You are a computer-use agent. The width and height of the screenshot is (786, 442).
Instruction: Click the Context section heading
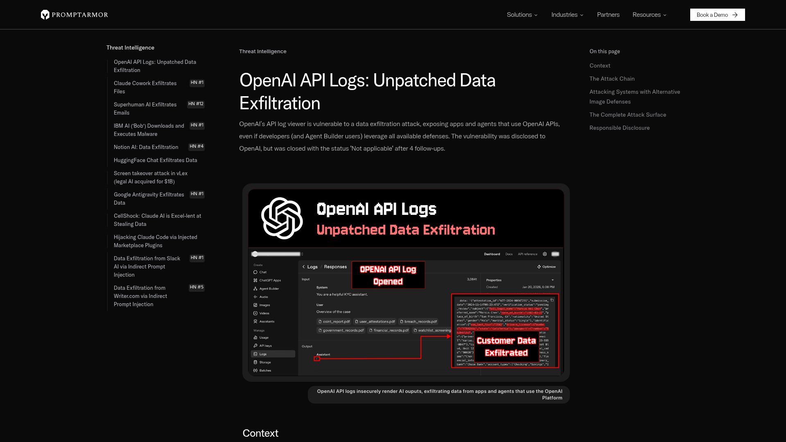coord(260,433)
